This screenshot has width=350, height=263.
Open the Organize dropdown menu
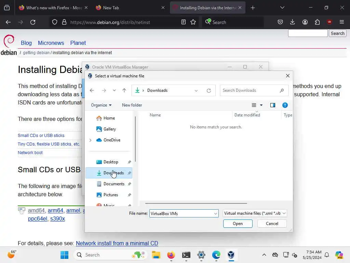[101, 105]
